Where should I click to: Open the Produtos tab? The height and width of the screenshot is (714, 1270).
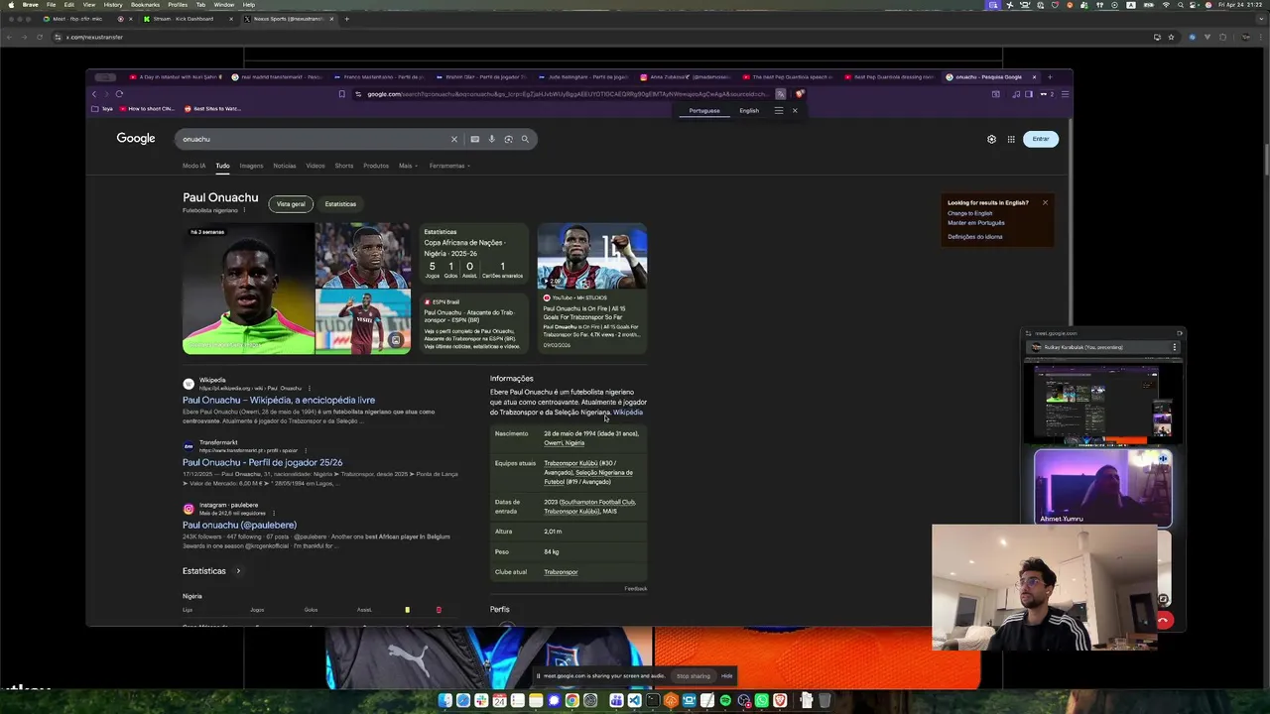click(x=376, y=166)
